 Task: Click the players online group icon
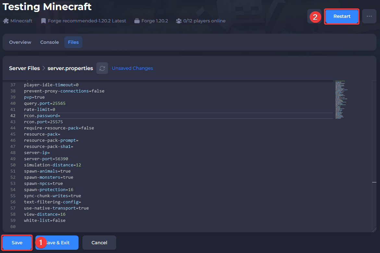pos(179,21)
